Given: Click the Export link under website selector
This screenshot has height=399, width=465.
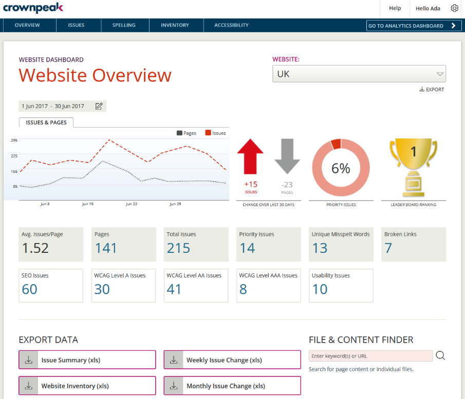Looking at the screenshot, I should (x=432, y=90).
